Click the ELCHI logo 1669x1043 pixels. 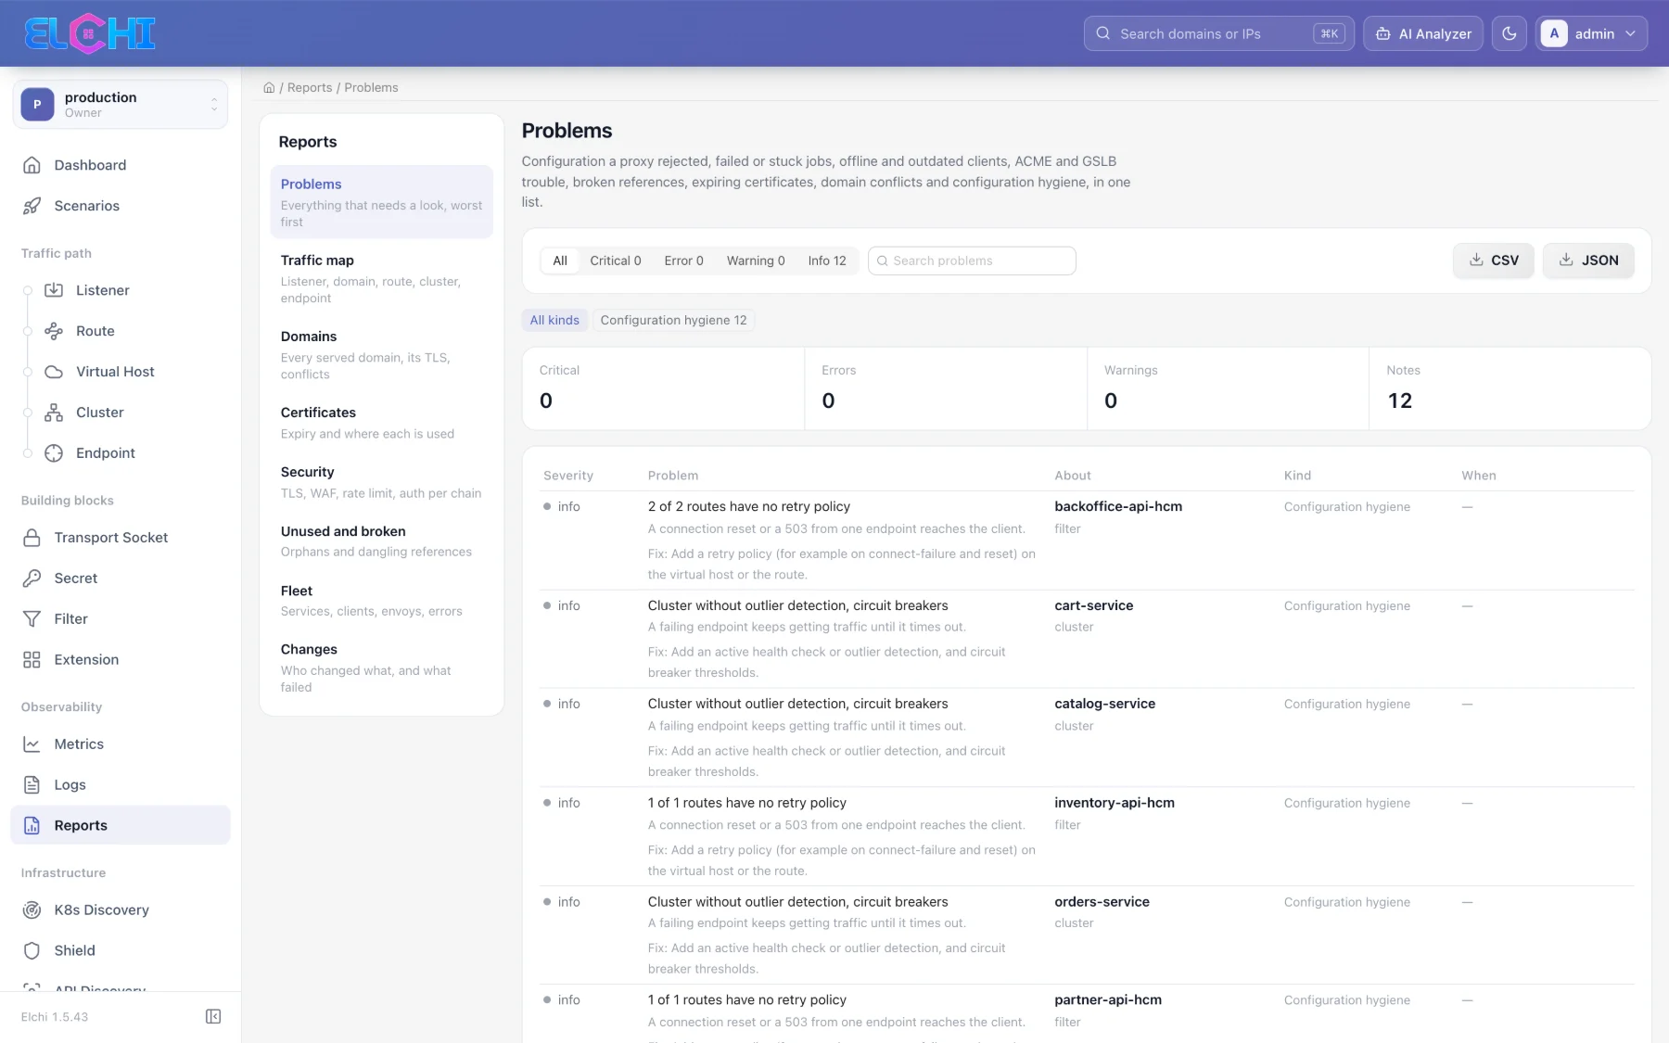pos(90,33)
